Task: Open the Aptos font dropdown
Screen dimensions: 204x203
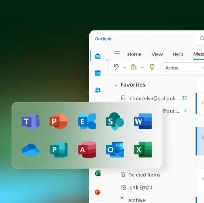Action: coord(183,68)
